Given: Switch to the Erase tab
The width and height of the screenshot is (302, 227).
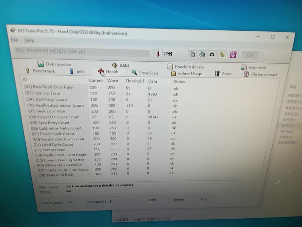Looking at the screenshot, I should (x=223, y=74).
